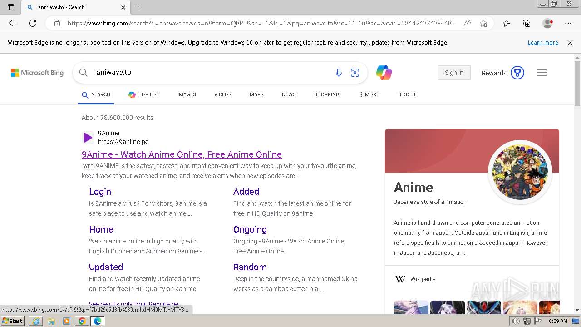Click the browser address bar URL

(x=261, y=23)
